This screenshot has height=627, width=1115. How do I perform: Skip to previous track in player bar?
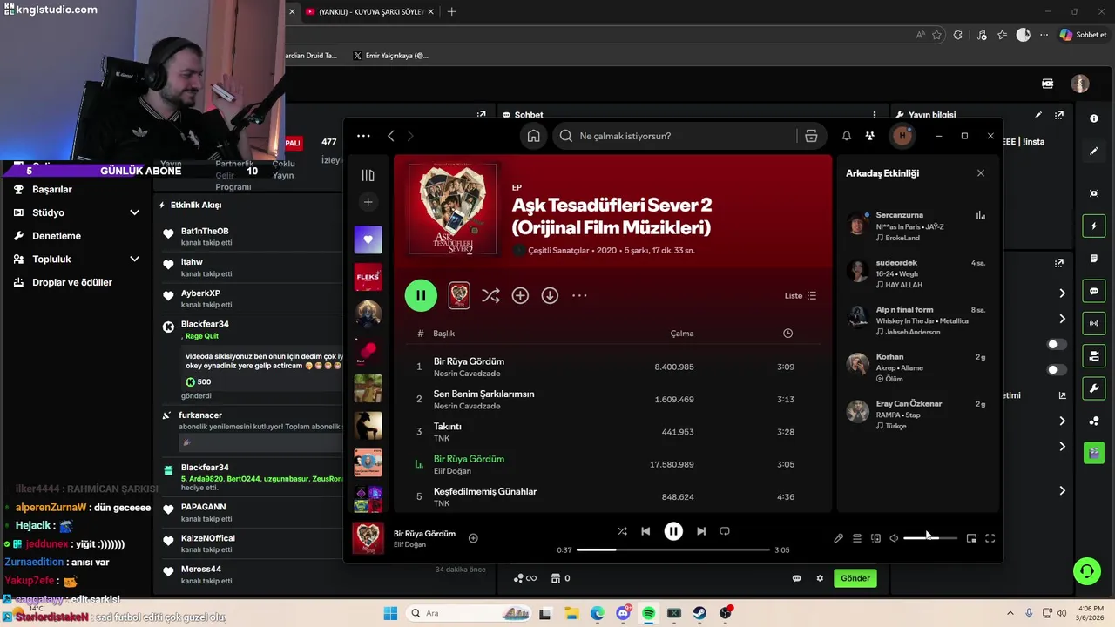tap(645, 531)
